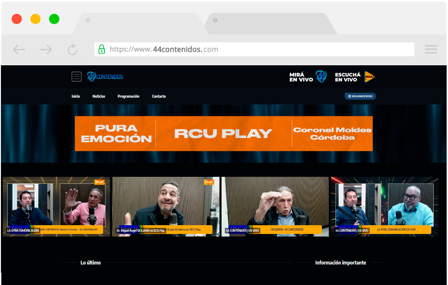Viewport: 448px width, 285px height.
Task: Click the Contacto link
Action: coord(158,96)
